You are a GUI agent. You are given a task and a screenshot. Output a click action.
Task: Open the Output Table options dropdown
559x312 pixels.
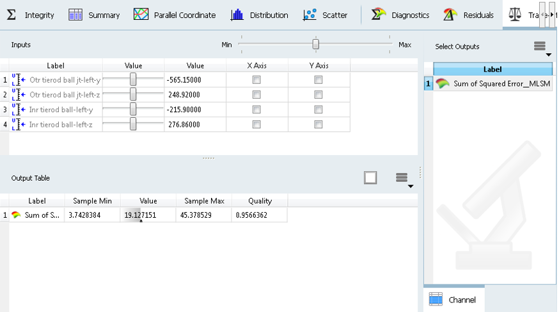[402, 178]
